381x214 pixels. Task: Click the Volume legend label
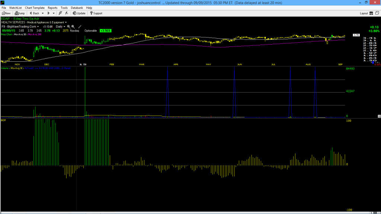click(5, 68)
